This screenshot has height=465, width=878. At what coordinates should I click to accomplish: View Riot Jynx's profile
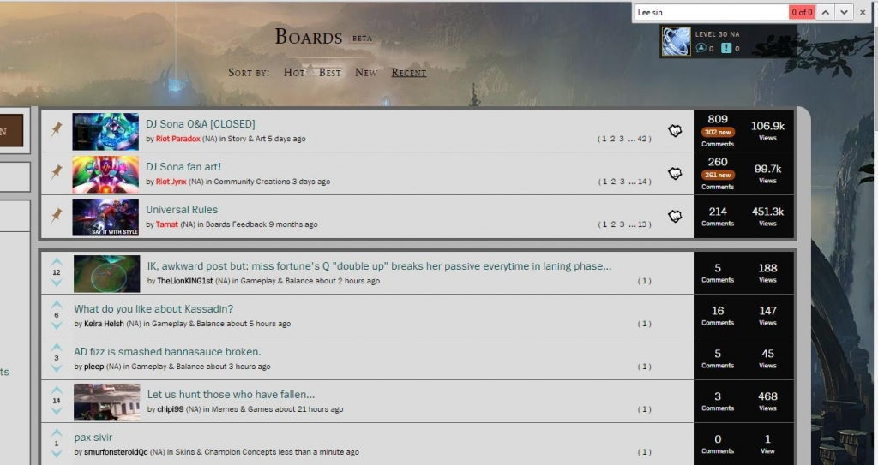(x=171, y=182)
